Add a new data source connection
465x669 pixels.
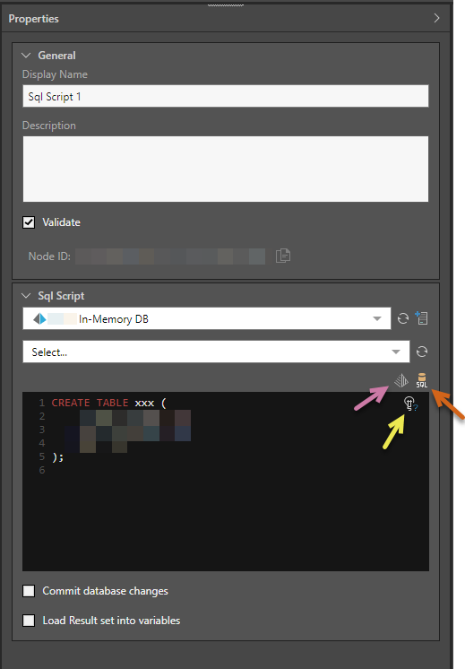pyautogui.click(x=421, y=318)
